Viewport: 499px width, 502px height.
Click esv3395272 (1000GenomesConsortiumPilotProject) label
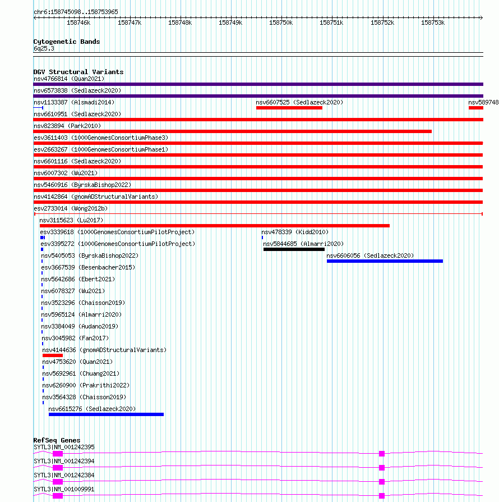click(x=118, y=244)
